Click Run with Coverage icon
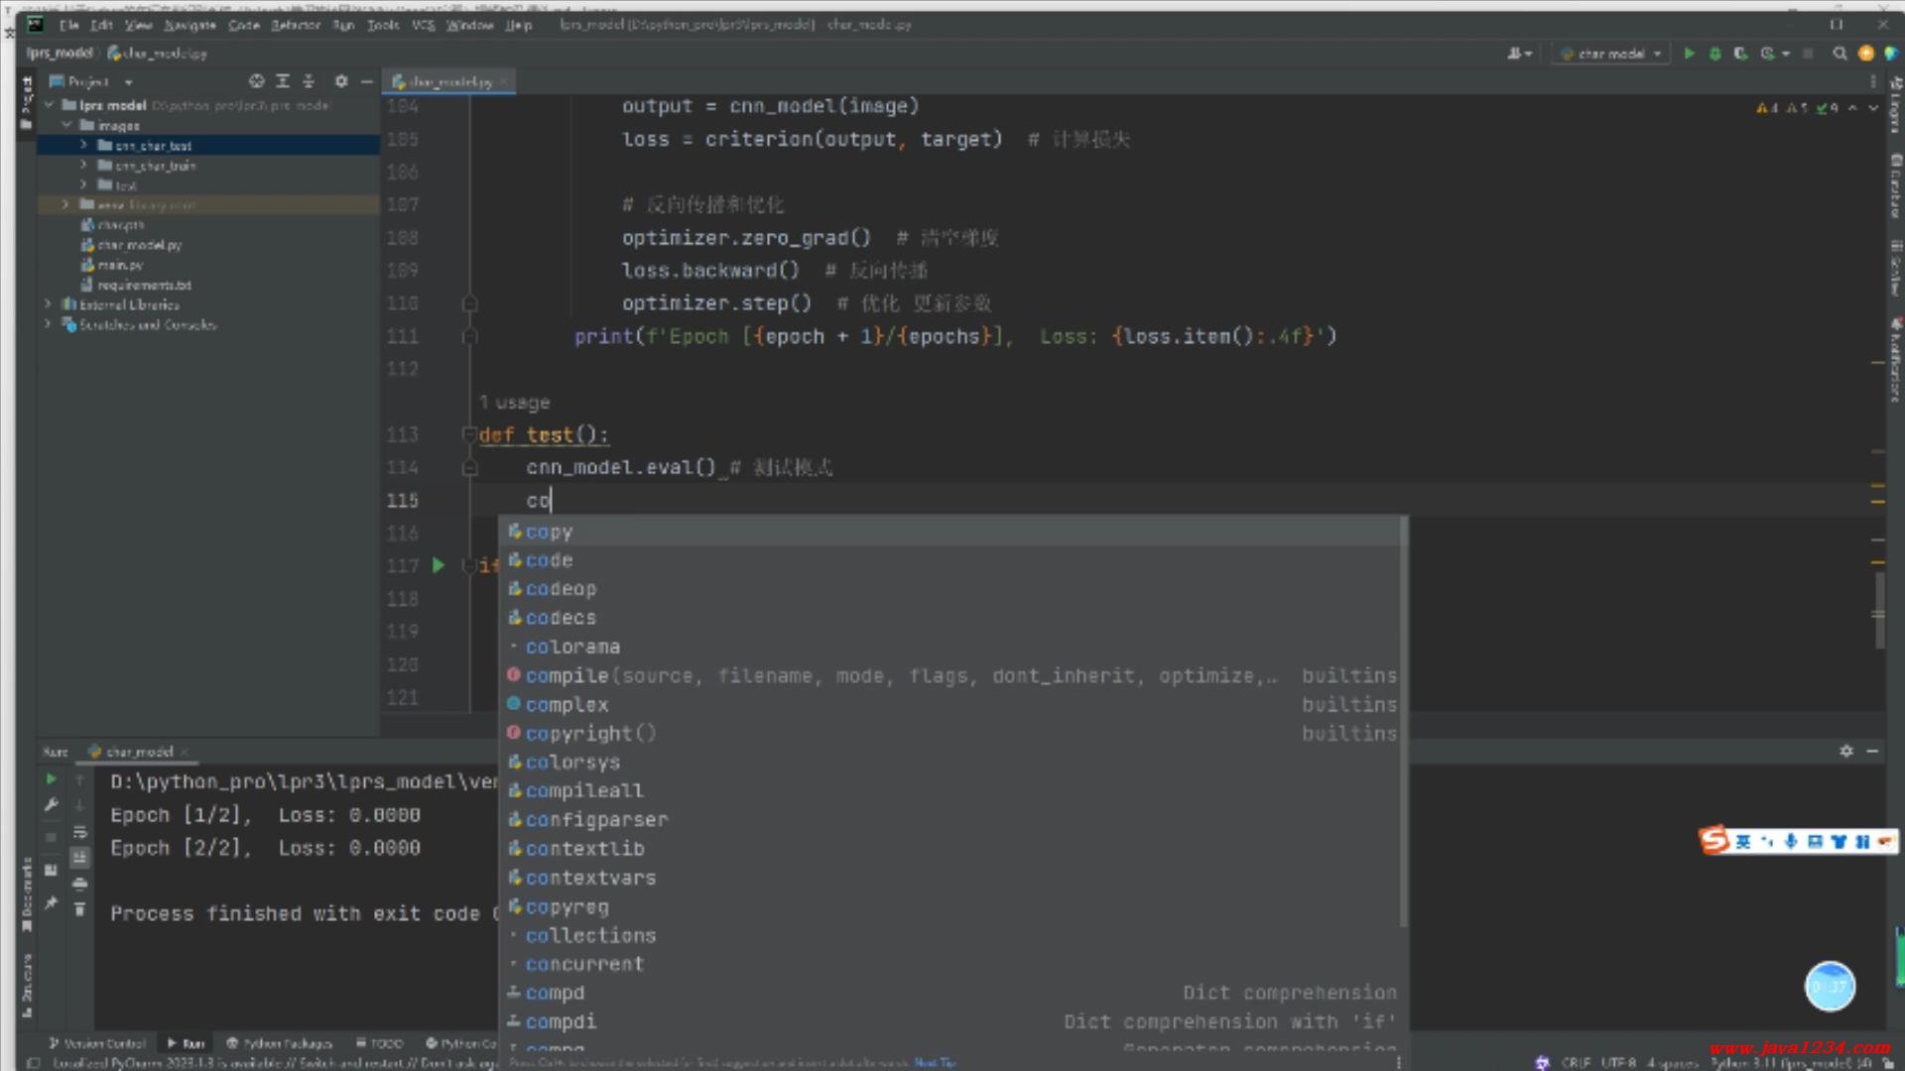Viewport: 1905px width, 1071px height. pyautogui.click(x=1740, y=54)
